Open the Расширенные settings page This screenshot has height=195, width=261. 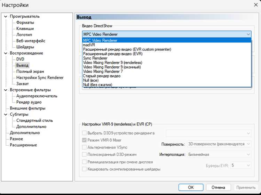click(23, 145)
